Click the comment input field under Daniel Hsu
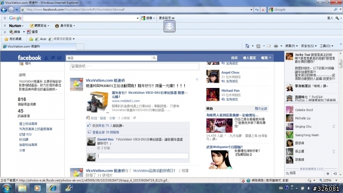343x193 pixels. pos(143,156)
